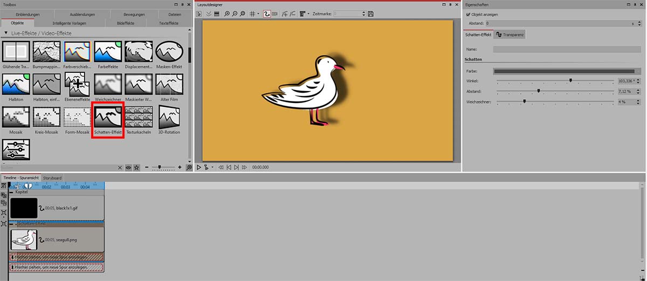
Task: Collapse the Schatten-Effekt track
Action: click(11, 223)
